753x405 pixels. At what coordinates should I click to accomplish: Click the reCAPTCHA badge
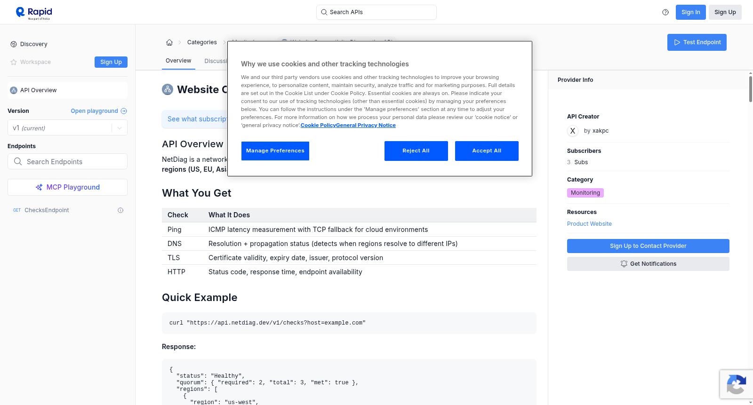(737, 384)
